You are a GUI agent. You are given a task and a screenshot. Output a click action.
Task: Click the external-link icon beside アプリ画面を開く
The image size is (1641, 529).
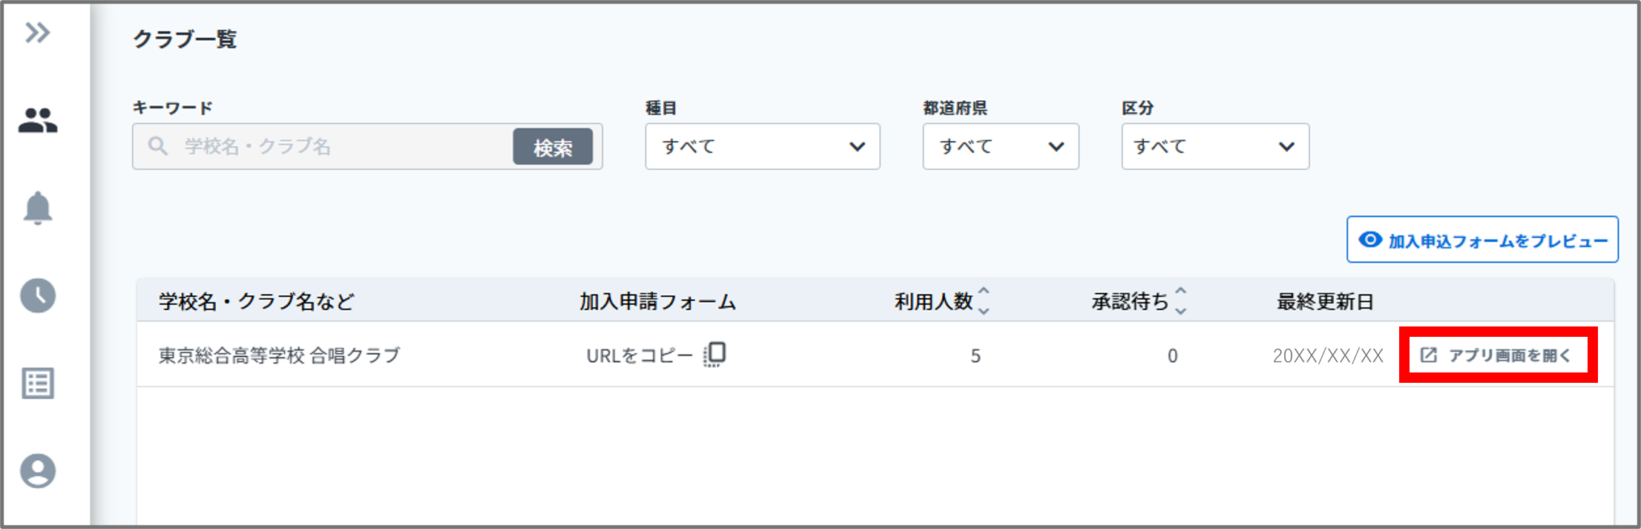[1429, 355]
